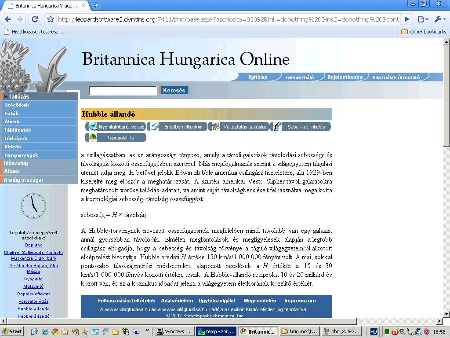Screen dimensions: 450x338
Task: Select Fotók in sidebar
Action: tap(39, 113)
